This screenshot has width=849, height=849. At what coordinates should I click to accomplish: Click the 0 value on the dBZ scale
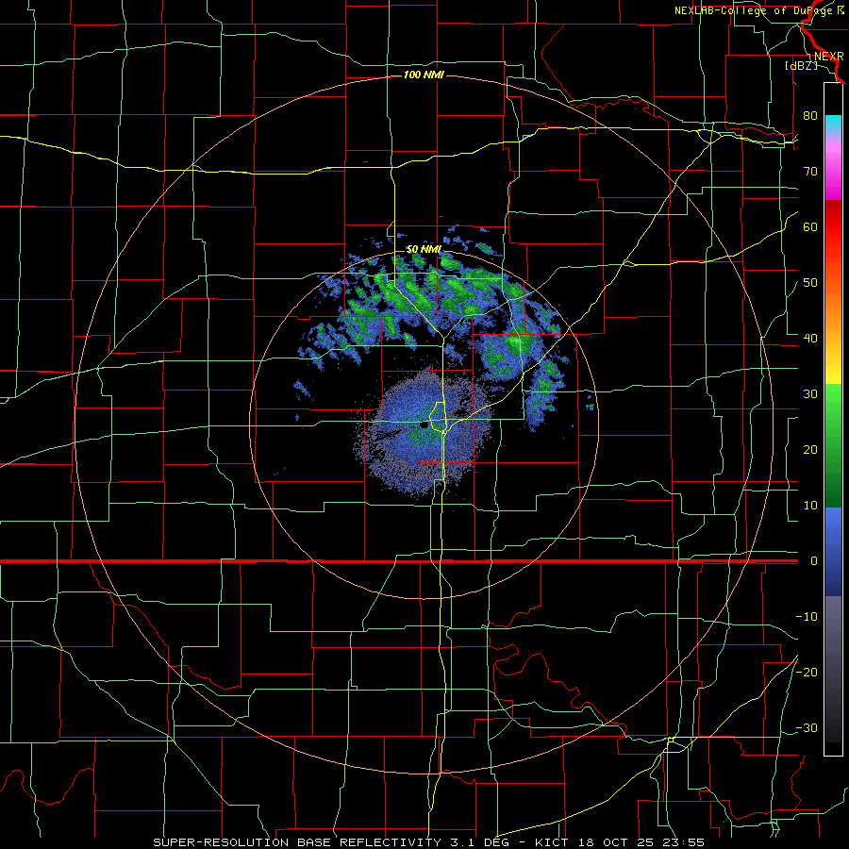click(x=814, y=561)
